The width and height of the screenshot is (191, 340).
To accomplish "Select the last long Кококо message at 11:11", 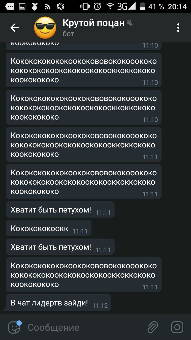I will pos(84,275).
